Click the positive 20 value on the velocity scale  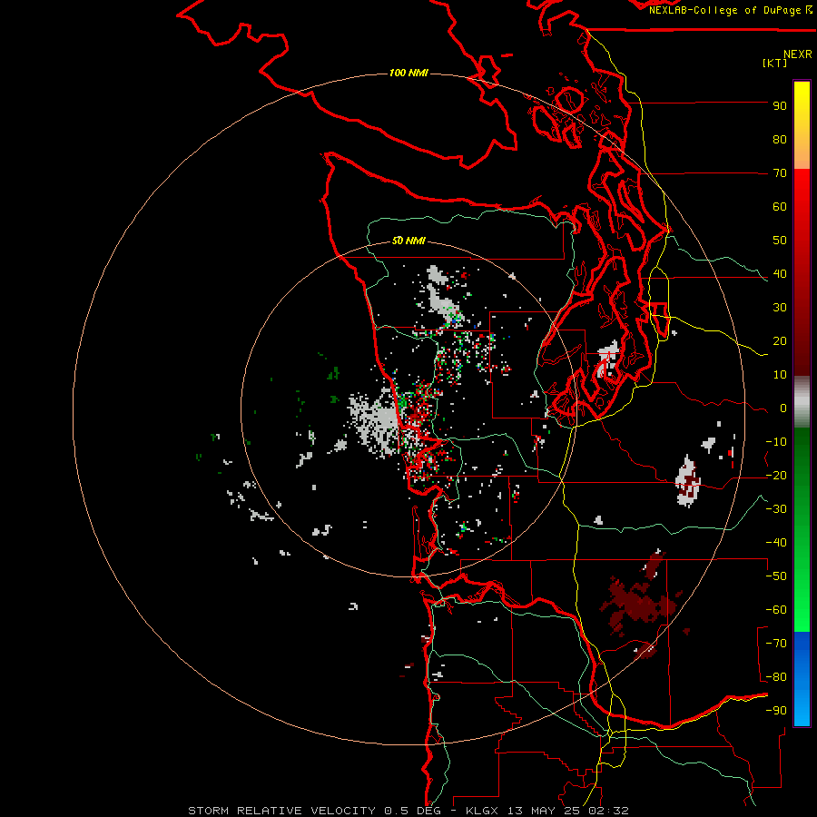click(780, 340)
